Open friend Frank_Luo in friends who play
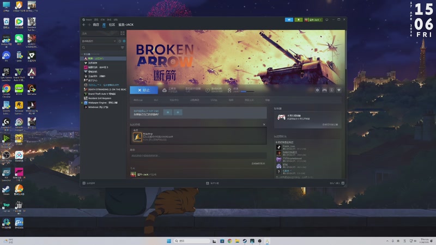 288,146
